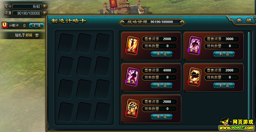Open the 邺城 city link
The width and height of the screenshot is (256, 132).
[29, 35]
